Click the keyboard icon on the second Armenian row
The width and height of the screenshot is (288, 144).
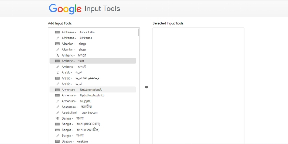point(58,95)
